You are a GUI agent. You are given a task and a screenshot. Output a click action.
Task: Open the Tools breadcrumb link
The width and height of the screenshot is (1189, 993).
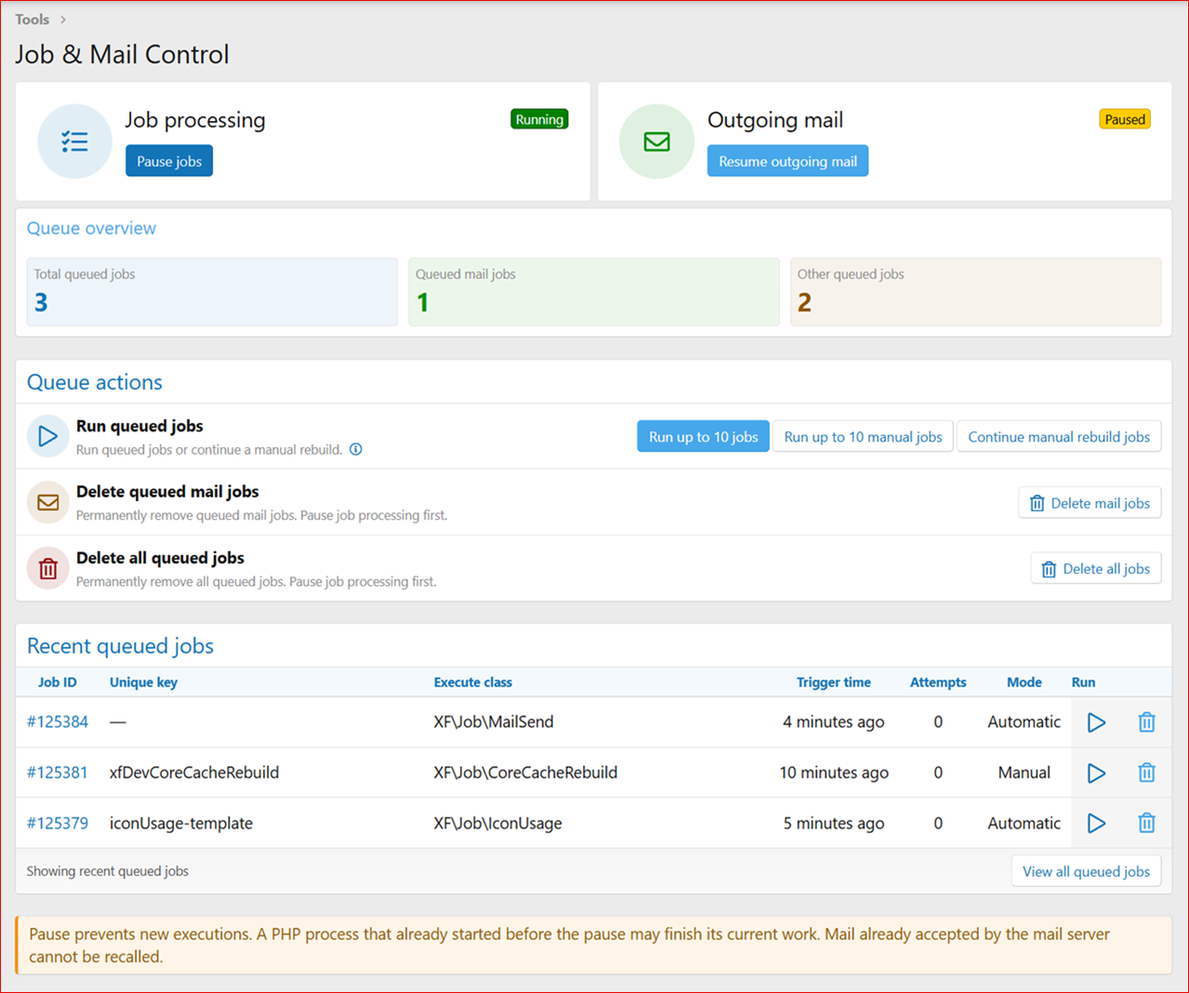[x=33, y=19]
